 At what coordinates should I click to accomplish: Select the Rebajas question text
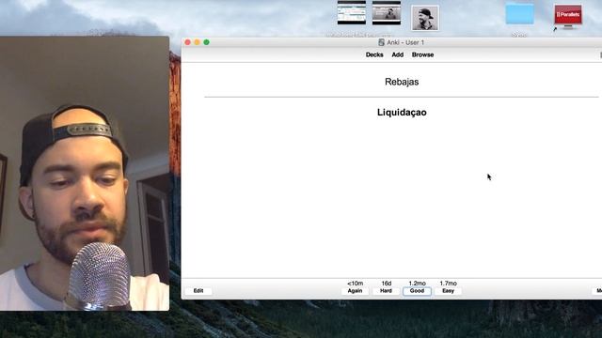402,82
